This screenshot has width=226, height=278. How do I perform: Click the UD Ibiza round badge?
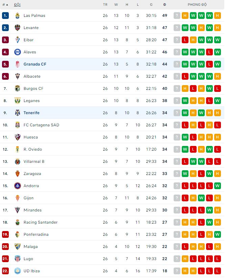pyautogui.click(x=18, y=271)
